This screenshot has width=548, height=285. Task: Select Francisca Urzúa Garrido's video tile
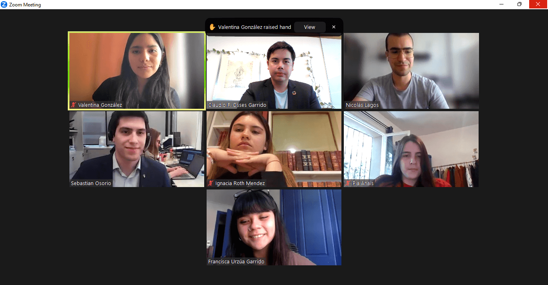[x=274, y=227]
